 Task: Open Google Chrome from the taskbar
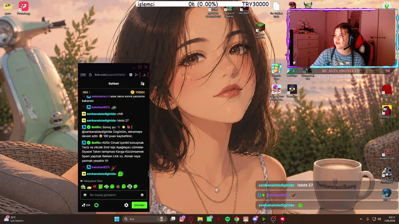coord(237,219)
